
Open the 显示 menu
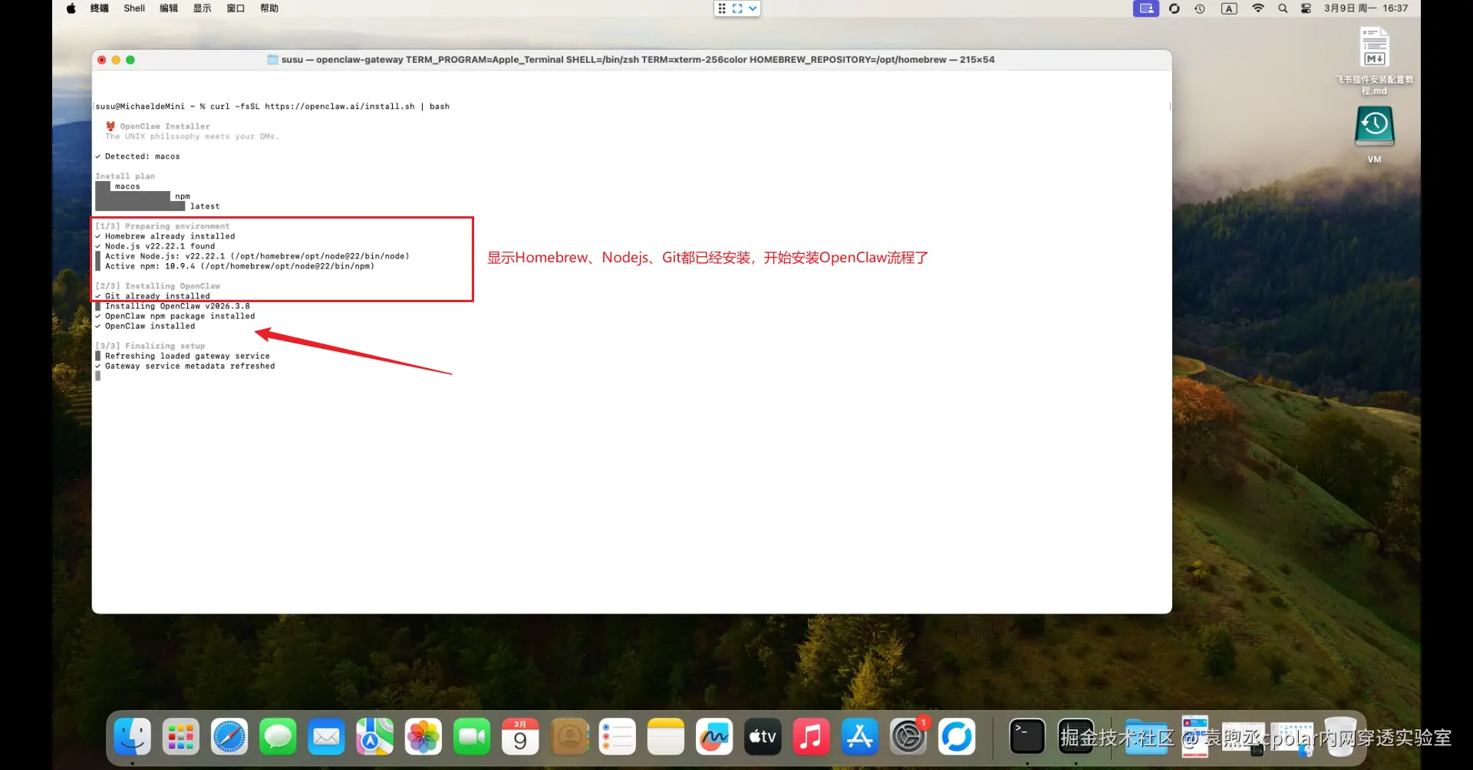coord(203,8)
